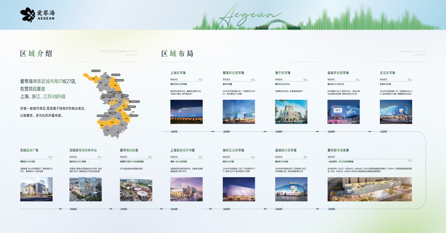Image resolution: width=446 pixels, height=233 pixels.
Task: Open the 慈溪环创爱琴海 building photo
Action: pos(238,112)
